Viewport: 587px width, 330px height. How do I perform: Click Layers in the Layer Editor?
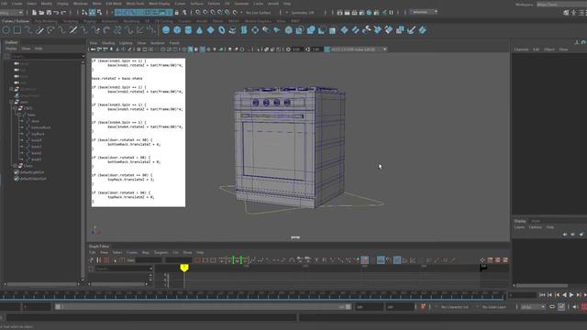coord(519,227)
